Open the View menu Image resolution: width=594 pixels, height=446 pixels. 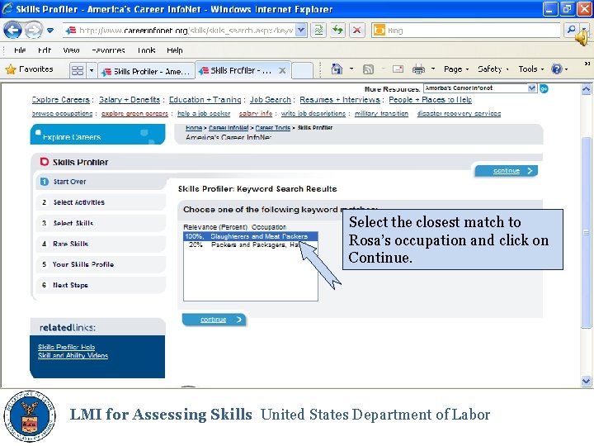(x=71, y=50)
